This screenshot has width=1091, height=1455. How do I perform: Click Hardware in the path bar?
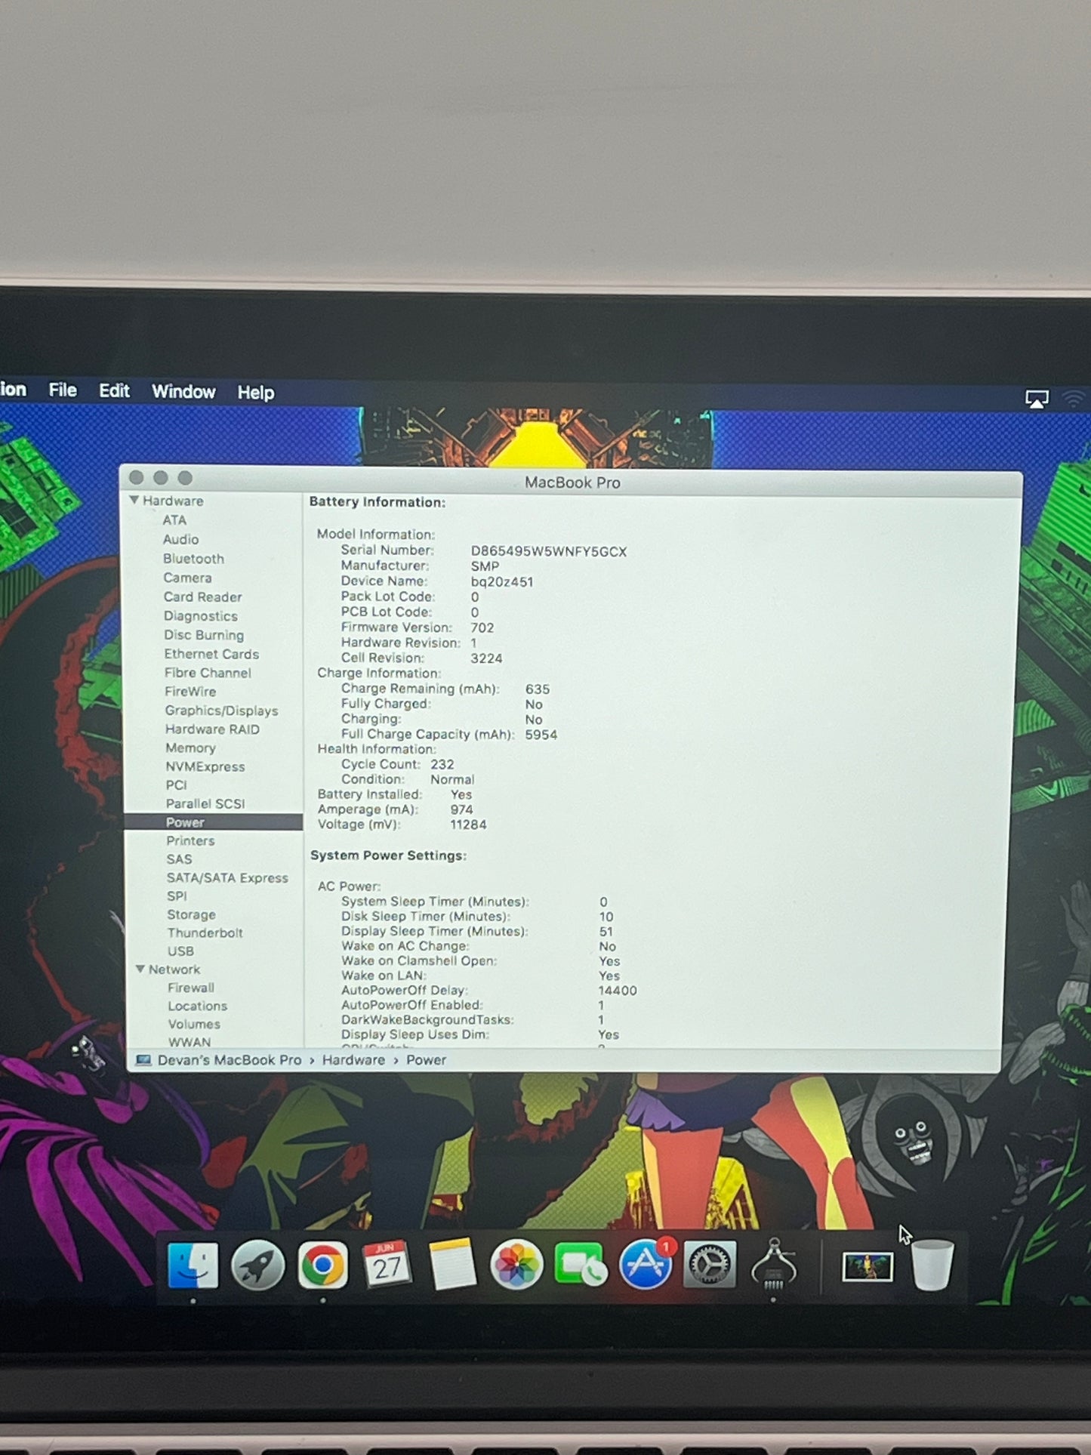pos(353,1060)
